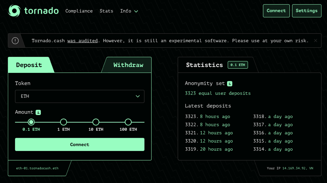Select the 100 ETH amount option

coord(128,122)
